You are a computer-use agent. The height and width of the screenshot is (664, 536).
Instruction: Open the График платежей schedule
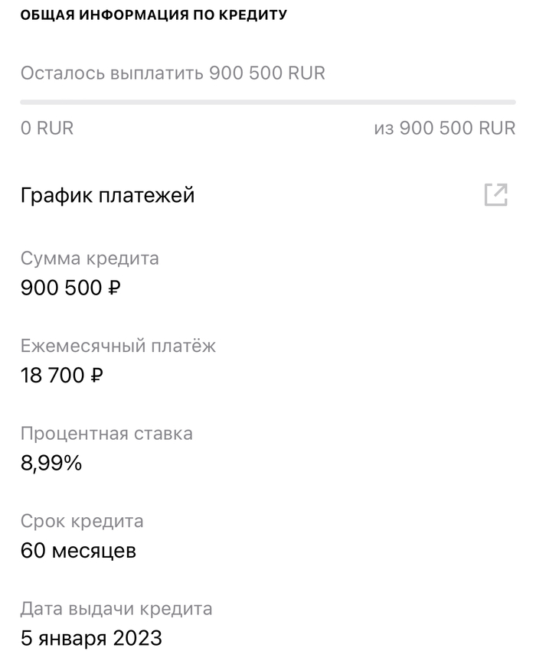pos(108,195)
